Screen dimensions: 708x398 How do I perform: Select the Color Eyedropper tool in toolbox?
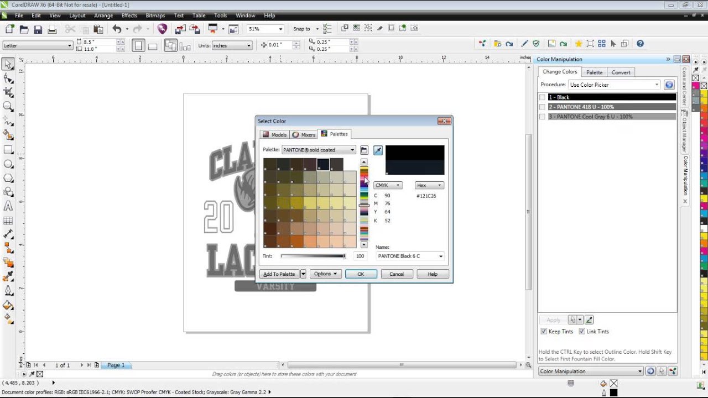[x=8, y=275]
